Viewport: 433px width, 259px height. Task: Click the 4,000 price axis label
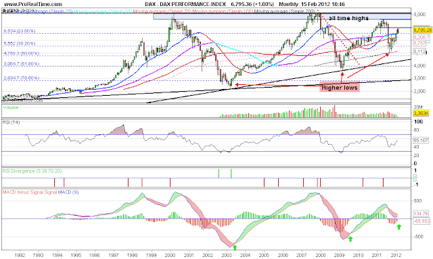pos(419,65)
